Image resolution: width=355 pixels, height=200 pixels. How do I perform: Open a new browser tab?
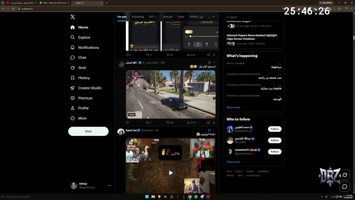click(106, 3)
